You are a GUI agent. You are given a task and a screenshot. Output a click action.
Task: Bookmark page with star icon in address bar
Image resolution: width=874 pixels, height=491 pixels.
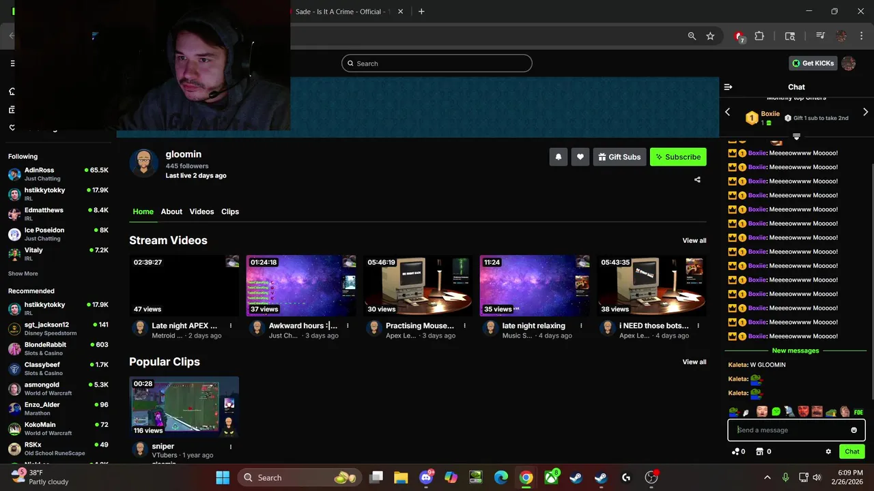point(710,36)
